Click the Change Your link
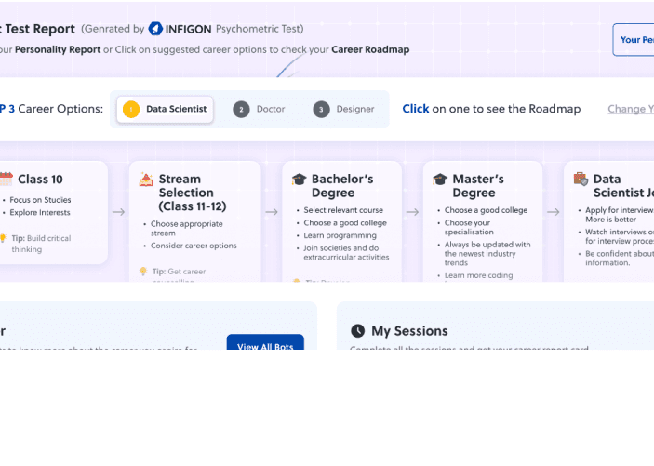The width and height of the screenshot is (654, 466). (631, 109)
